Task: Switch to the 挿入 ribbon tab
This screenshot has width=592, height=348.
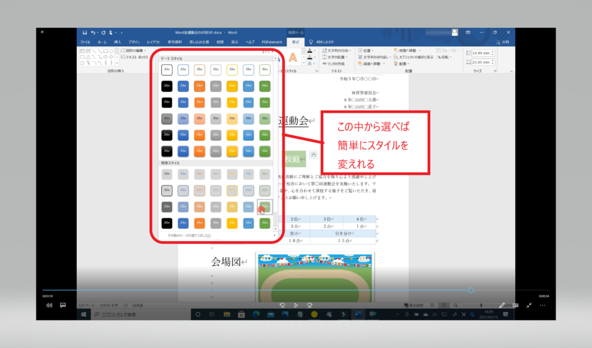Action: pyautogui.click(x=118, y=42)
